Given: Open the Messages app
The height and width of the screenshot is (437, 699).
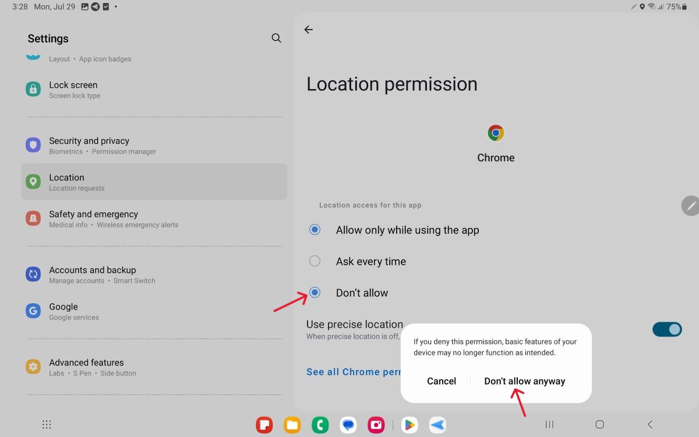Looking at the screenshot, I should coord(348,425).
